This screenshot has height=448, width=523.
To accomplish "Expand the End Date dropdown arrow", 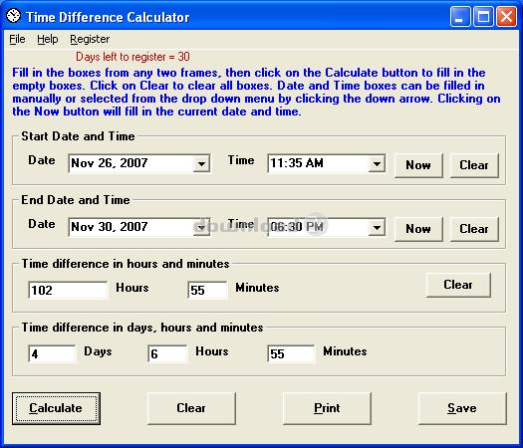I will coord(201,228).
